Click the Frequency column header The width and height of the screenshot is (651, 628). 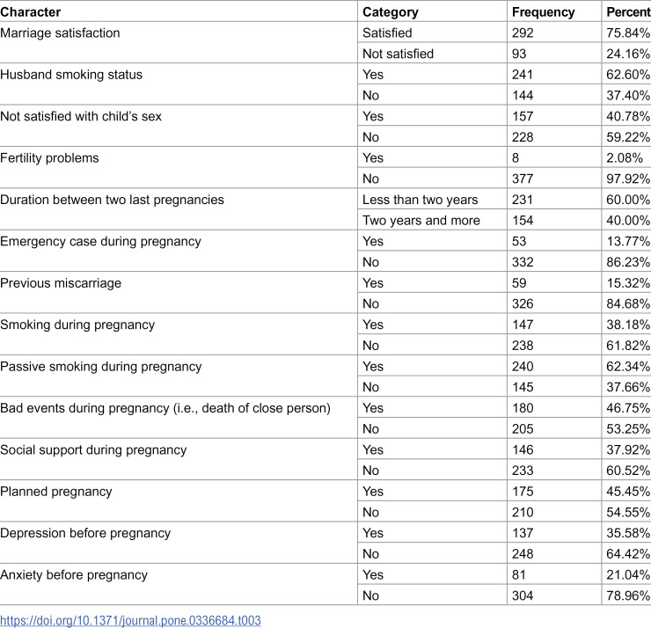click(543, 12)
